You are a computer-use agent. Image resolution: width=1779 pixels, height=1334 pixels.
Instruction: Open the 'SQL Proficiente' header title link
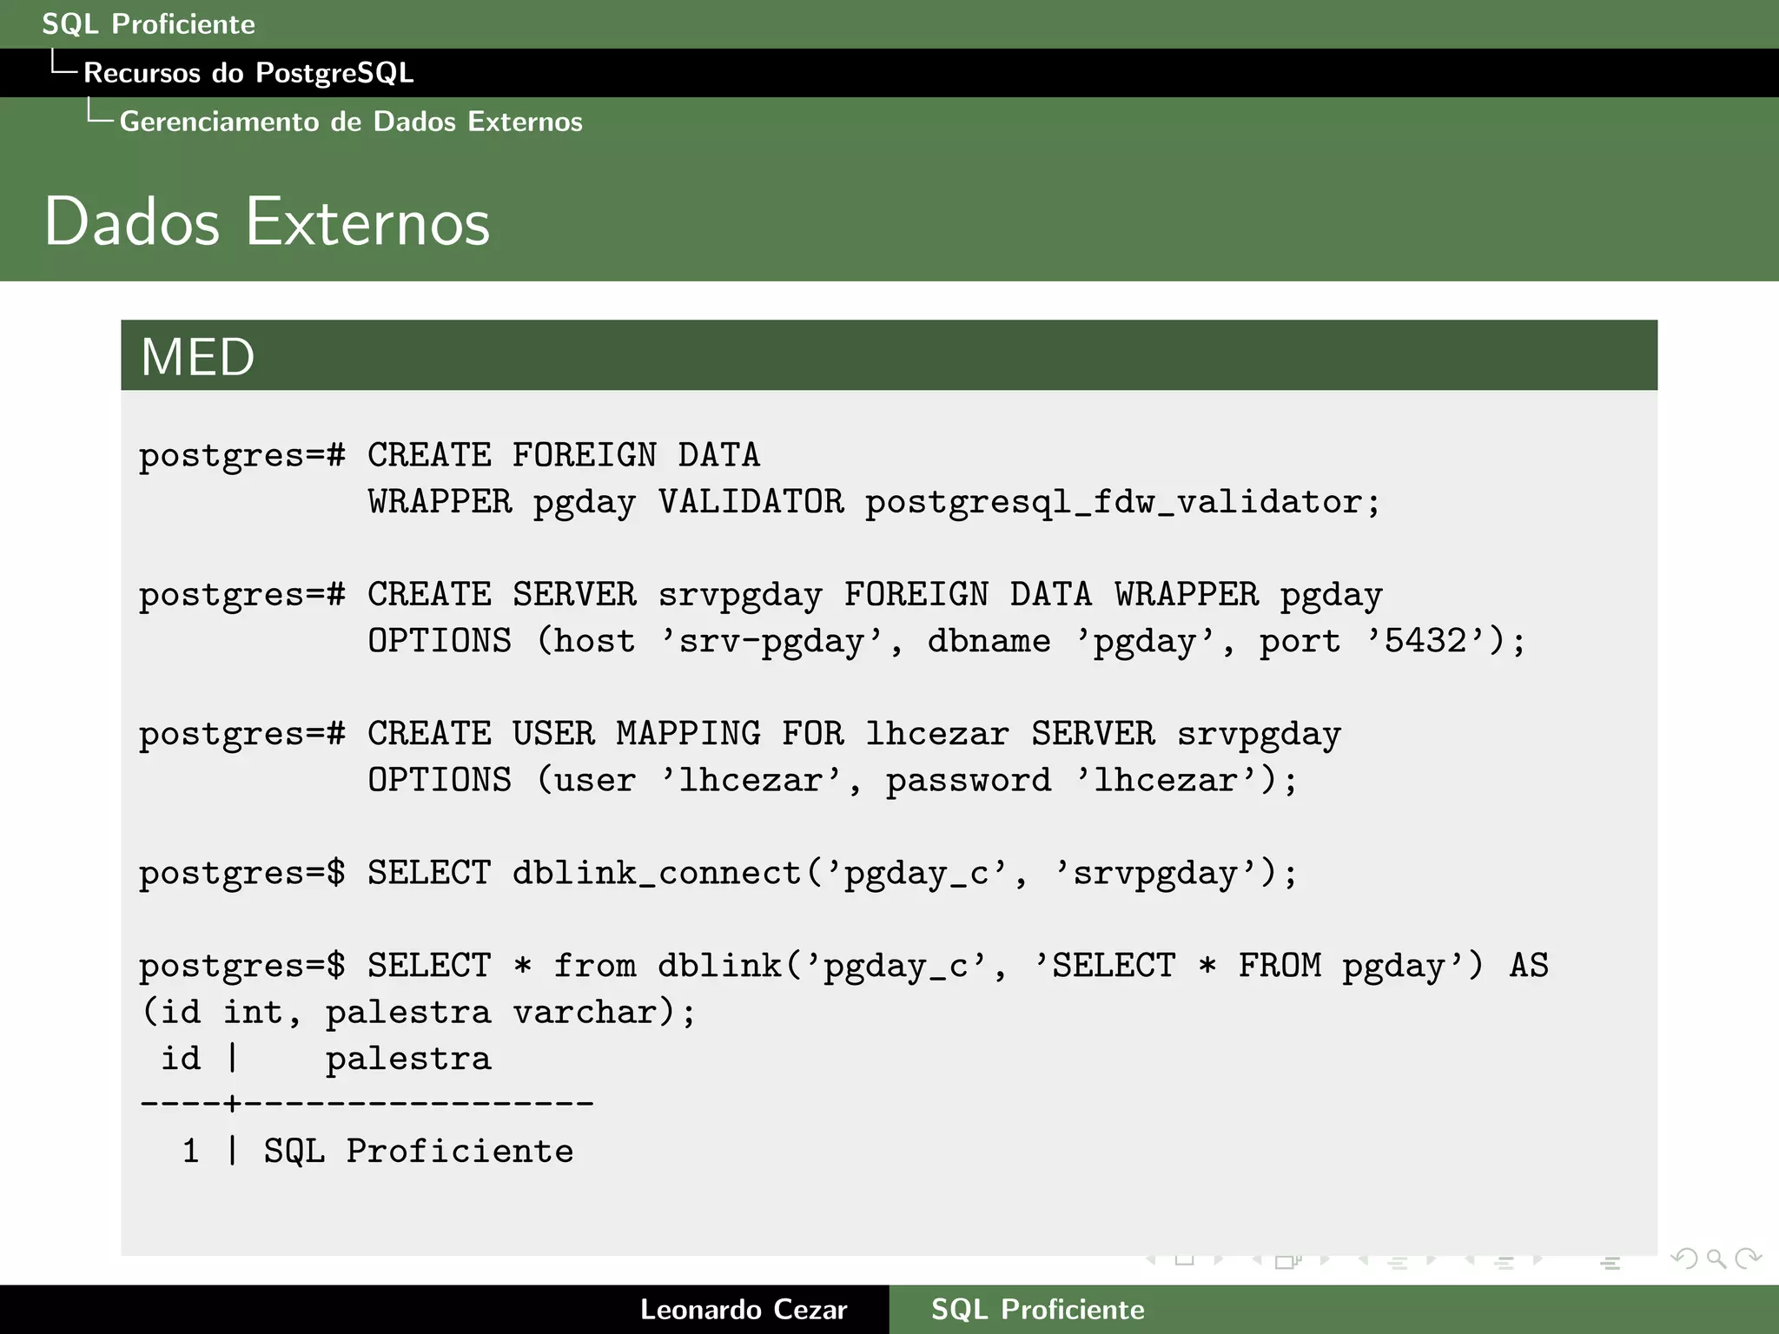(149, 24)
